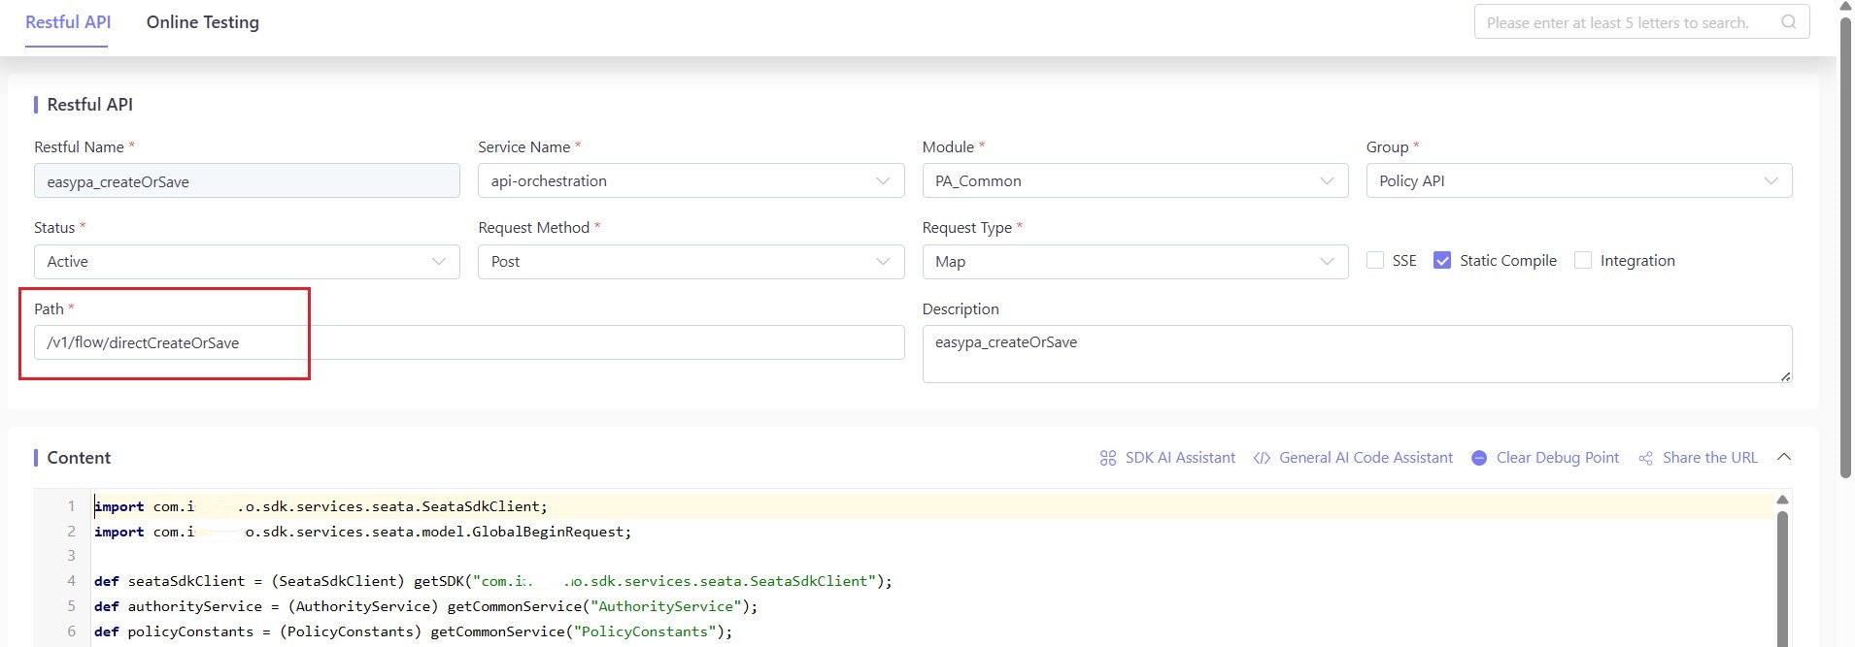Click the def authorityService code line
Viewport: 1855px width, 647px height.
tap(425, 606)
